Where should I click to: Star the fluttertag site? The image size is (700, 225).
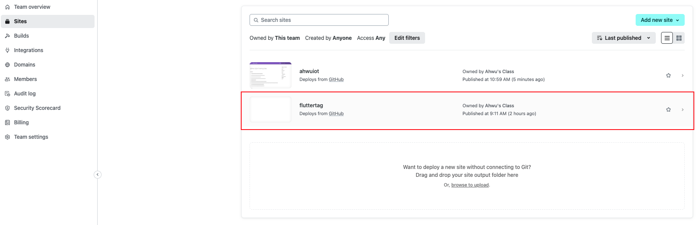tap(668, 109)
